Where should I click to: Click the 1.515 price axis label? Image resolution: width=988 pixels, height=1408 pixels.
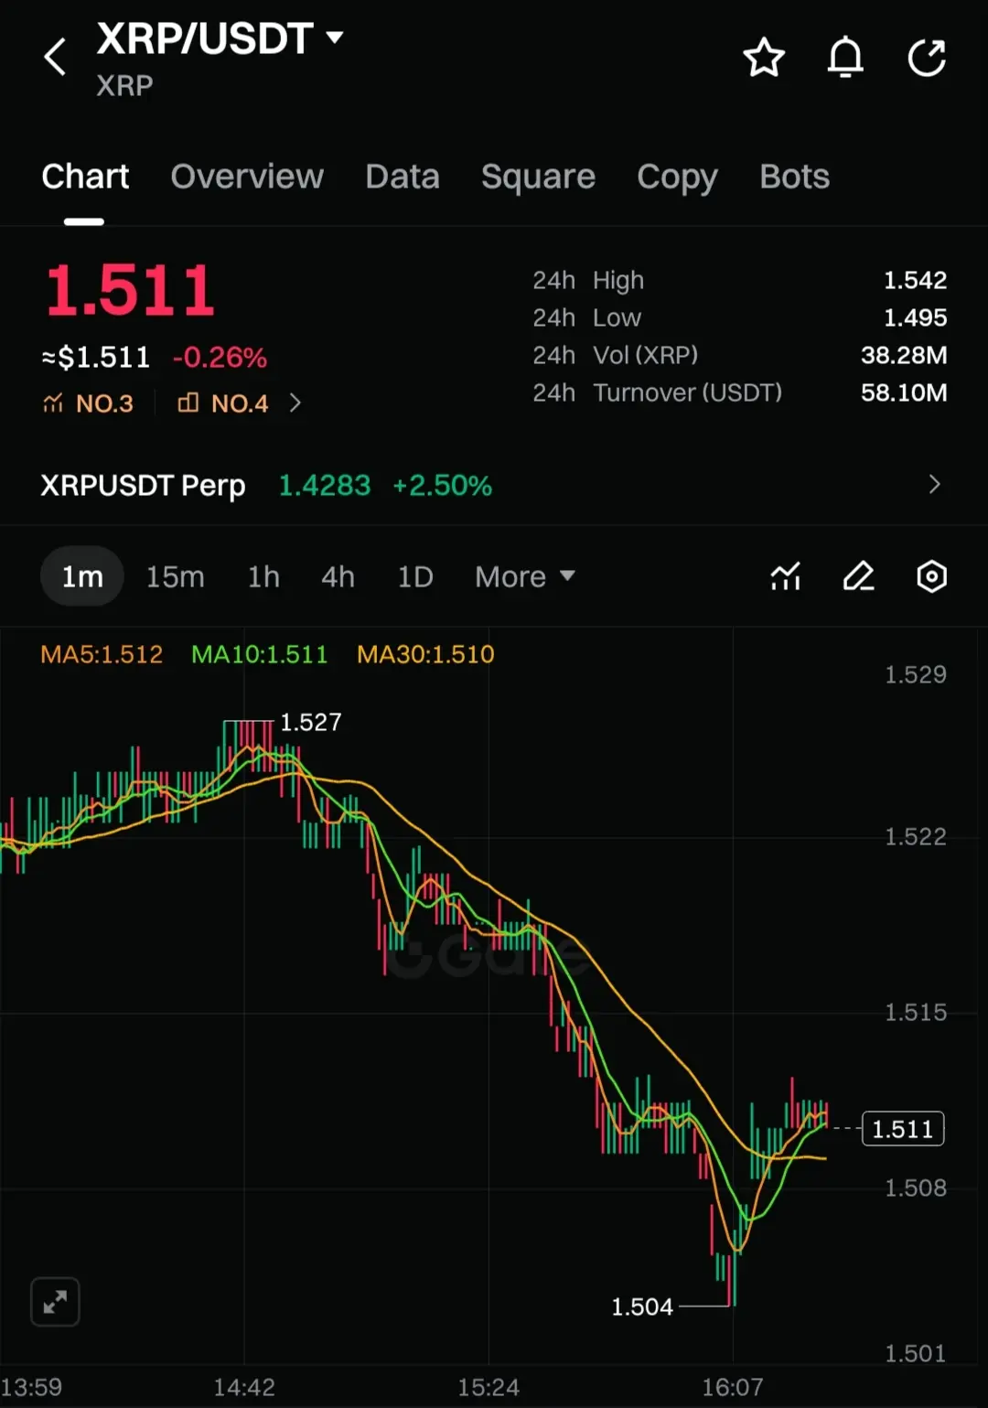915,1012
